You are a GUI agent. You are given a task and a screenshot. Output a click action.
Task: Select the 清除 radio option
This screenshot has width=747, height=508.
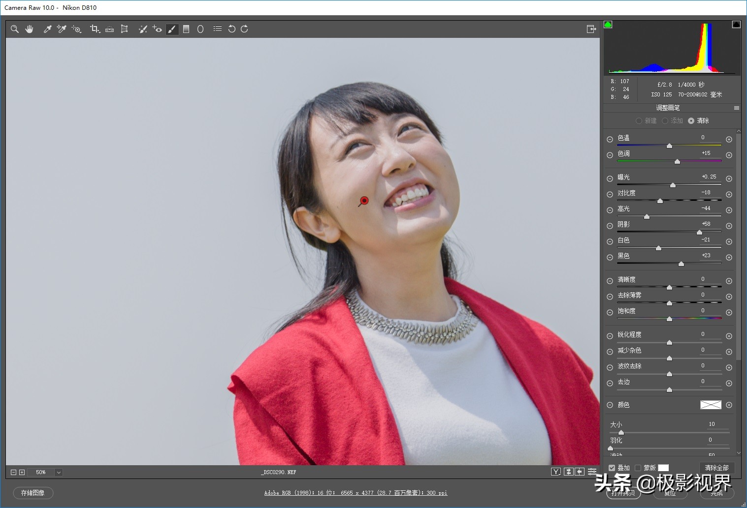click(691, 121)
